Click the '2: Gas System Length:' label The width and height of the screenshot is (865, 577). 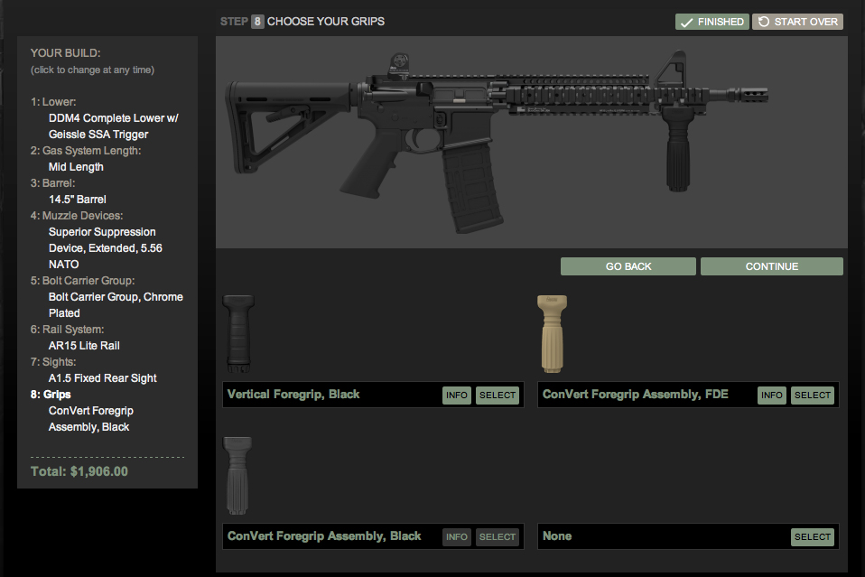click(x=86, y=151)
